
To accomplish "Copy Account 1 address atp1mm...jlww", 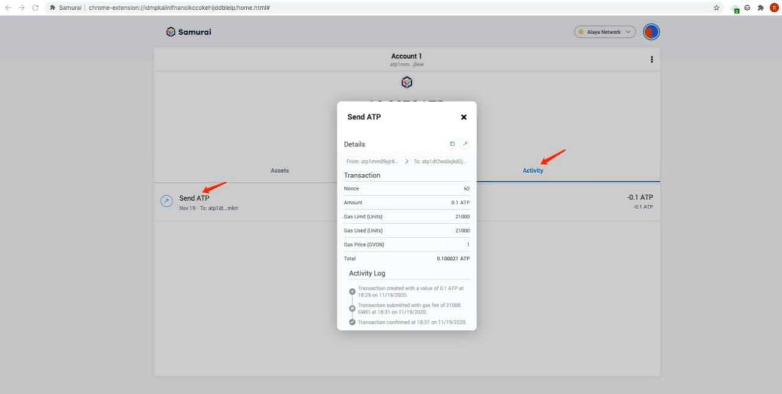I will pos(406,64).
